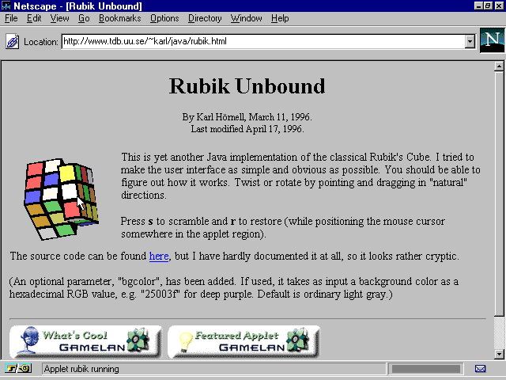Click the scroll up arrow of page scrollbar
Image resolution: width=506 pixels, height=380 pixels.
coord(499,67)
